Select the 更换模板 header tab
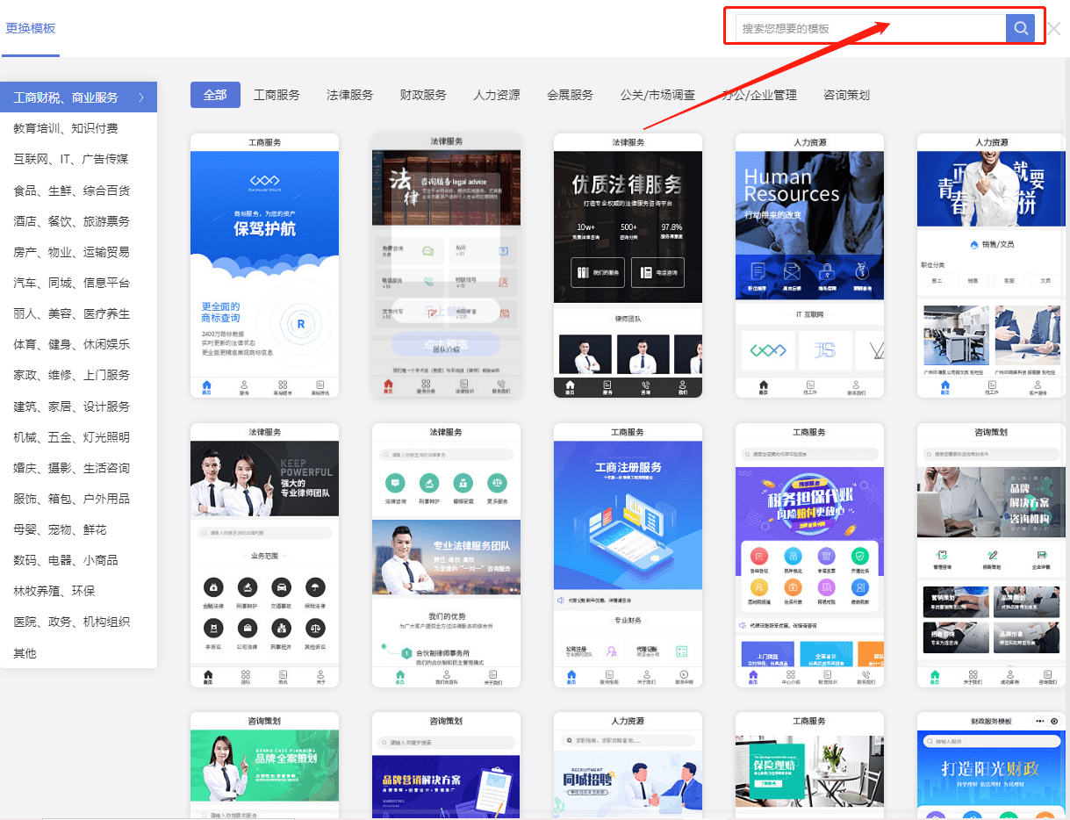 tap(30, 28)
